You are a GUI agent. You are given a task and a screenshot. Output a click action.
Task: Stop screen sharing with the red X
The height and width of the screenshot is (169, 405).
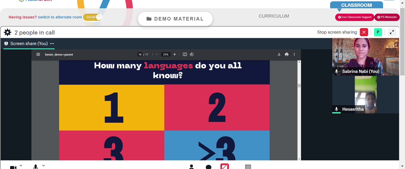[x=364, y=32]
